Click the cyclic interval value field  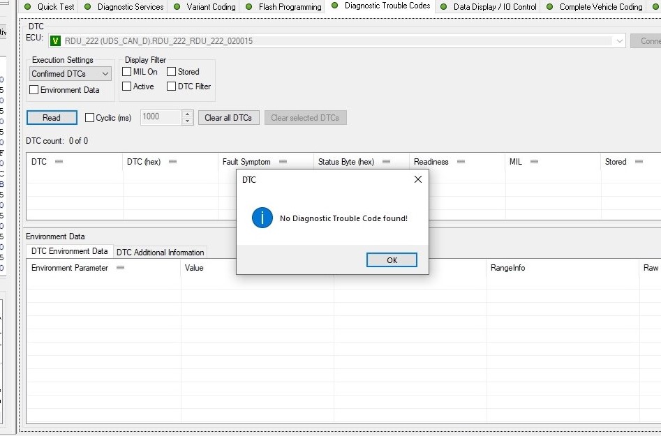[x=161, y=117]
